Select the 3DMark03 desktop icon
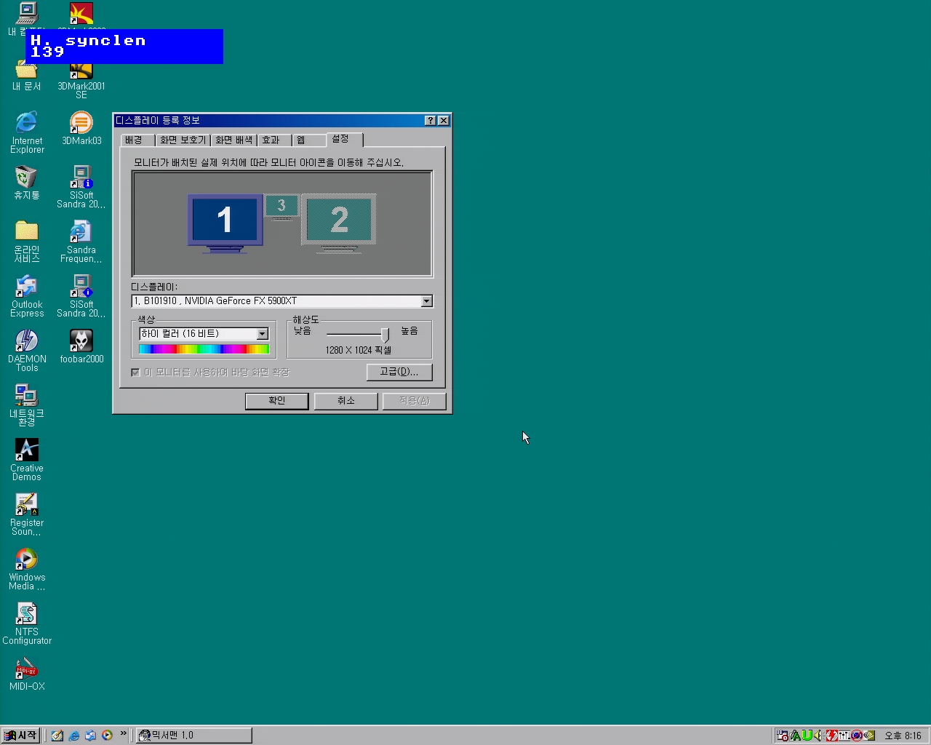Screen dimensions: 931x745 click(81, 128)
